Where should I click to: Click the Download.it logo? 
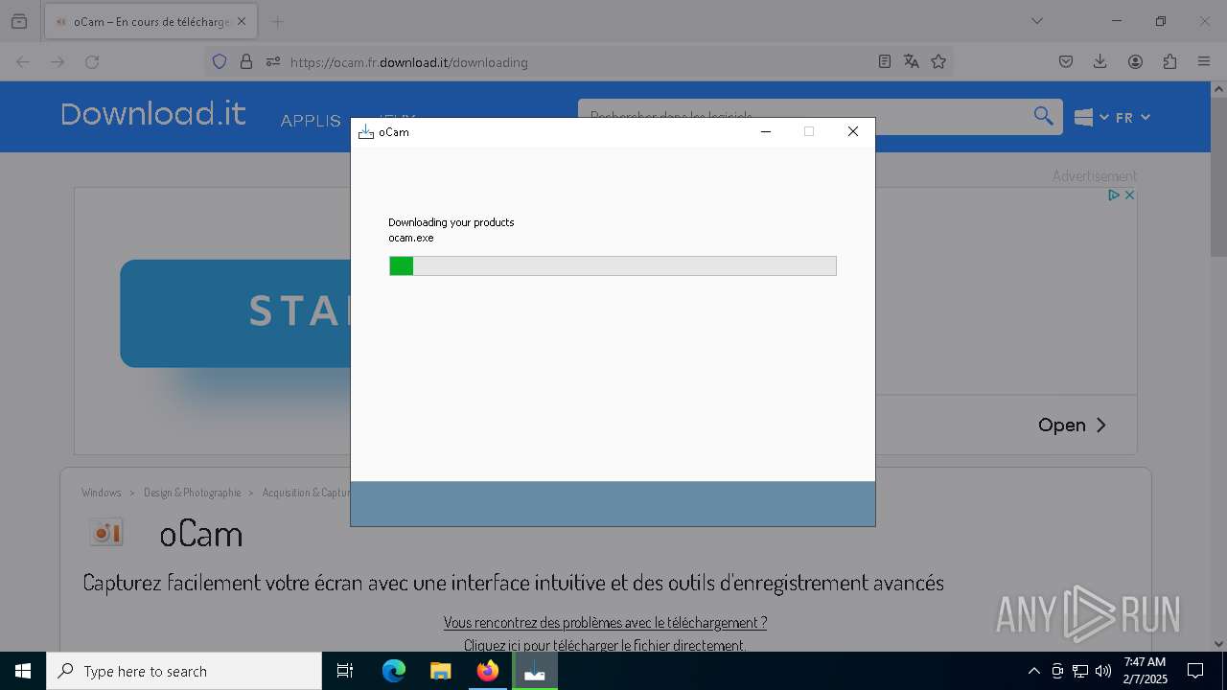coord(153,114)
